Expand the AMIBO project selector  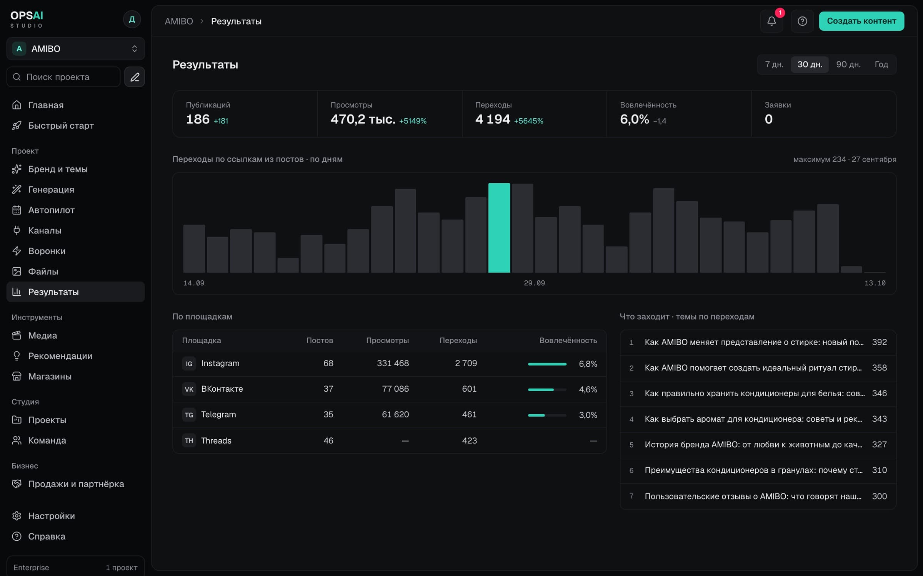coord(76,49)
